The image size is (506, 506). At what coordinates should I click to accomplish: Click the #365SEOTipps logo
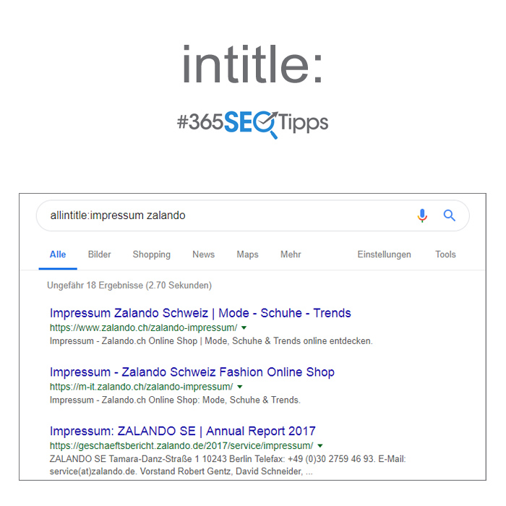point(253,124)
